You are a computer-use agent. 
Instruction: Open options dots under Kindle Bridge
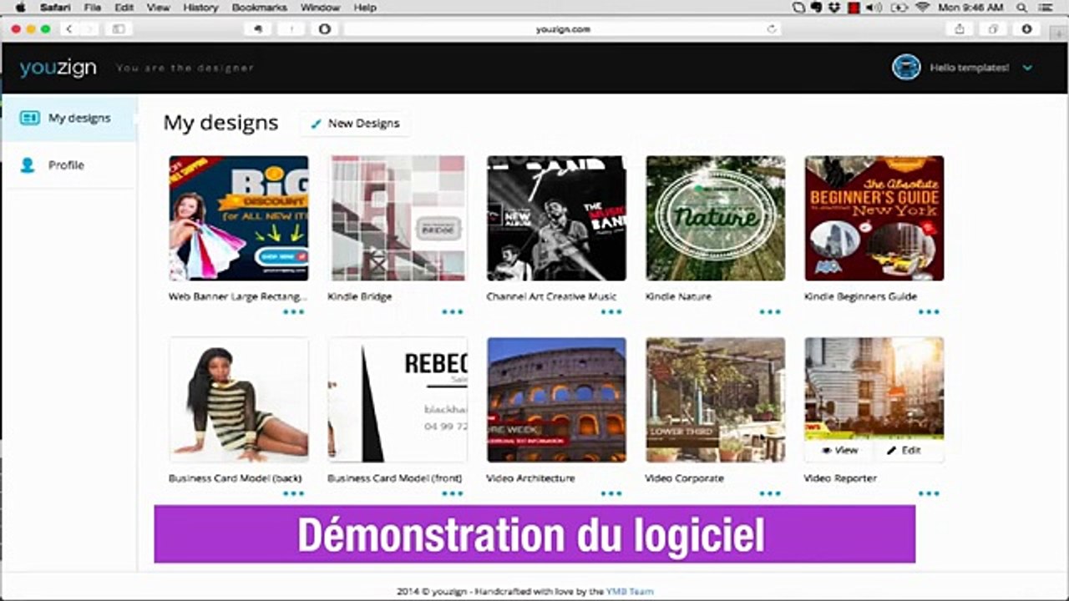click(x=452, y=311)
